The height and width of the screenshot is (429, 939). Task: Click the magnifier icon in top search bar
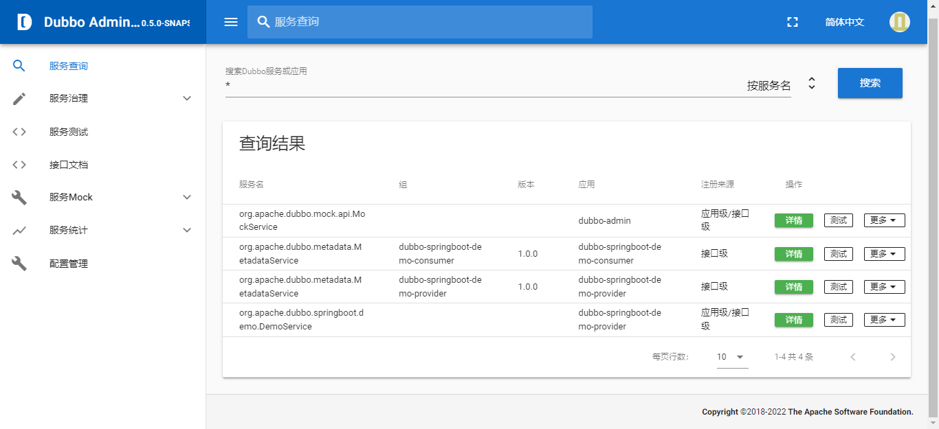pyautogui.click(x=263, y=22)
